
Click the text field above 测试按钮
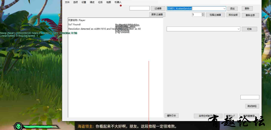[250, 97]
